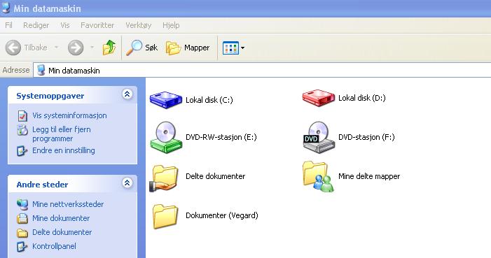Screen dimensions: 491x258
Task: Open the Mine nettverkssteder link
Action: (68, 204)
